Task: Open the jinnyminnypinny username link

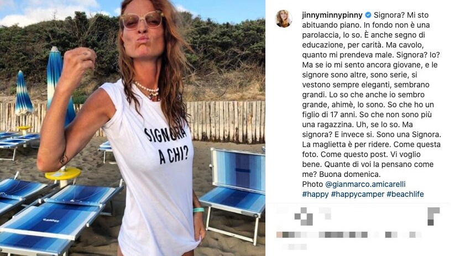Action: coord(332,15)
